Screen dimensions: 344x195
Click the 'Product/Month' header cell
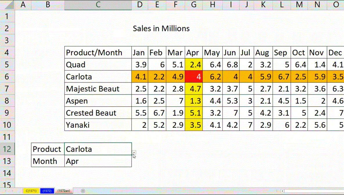98,52
